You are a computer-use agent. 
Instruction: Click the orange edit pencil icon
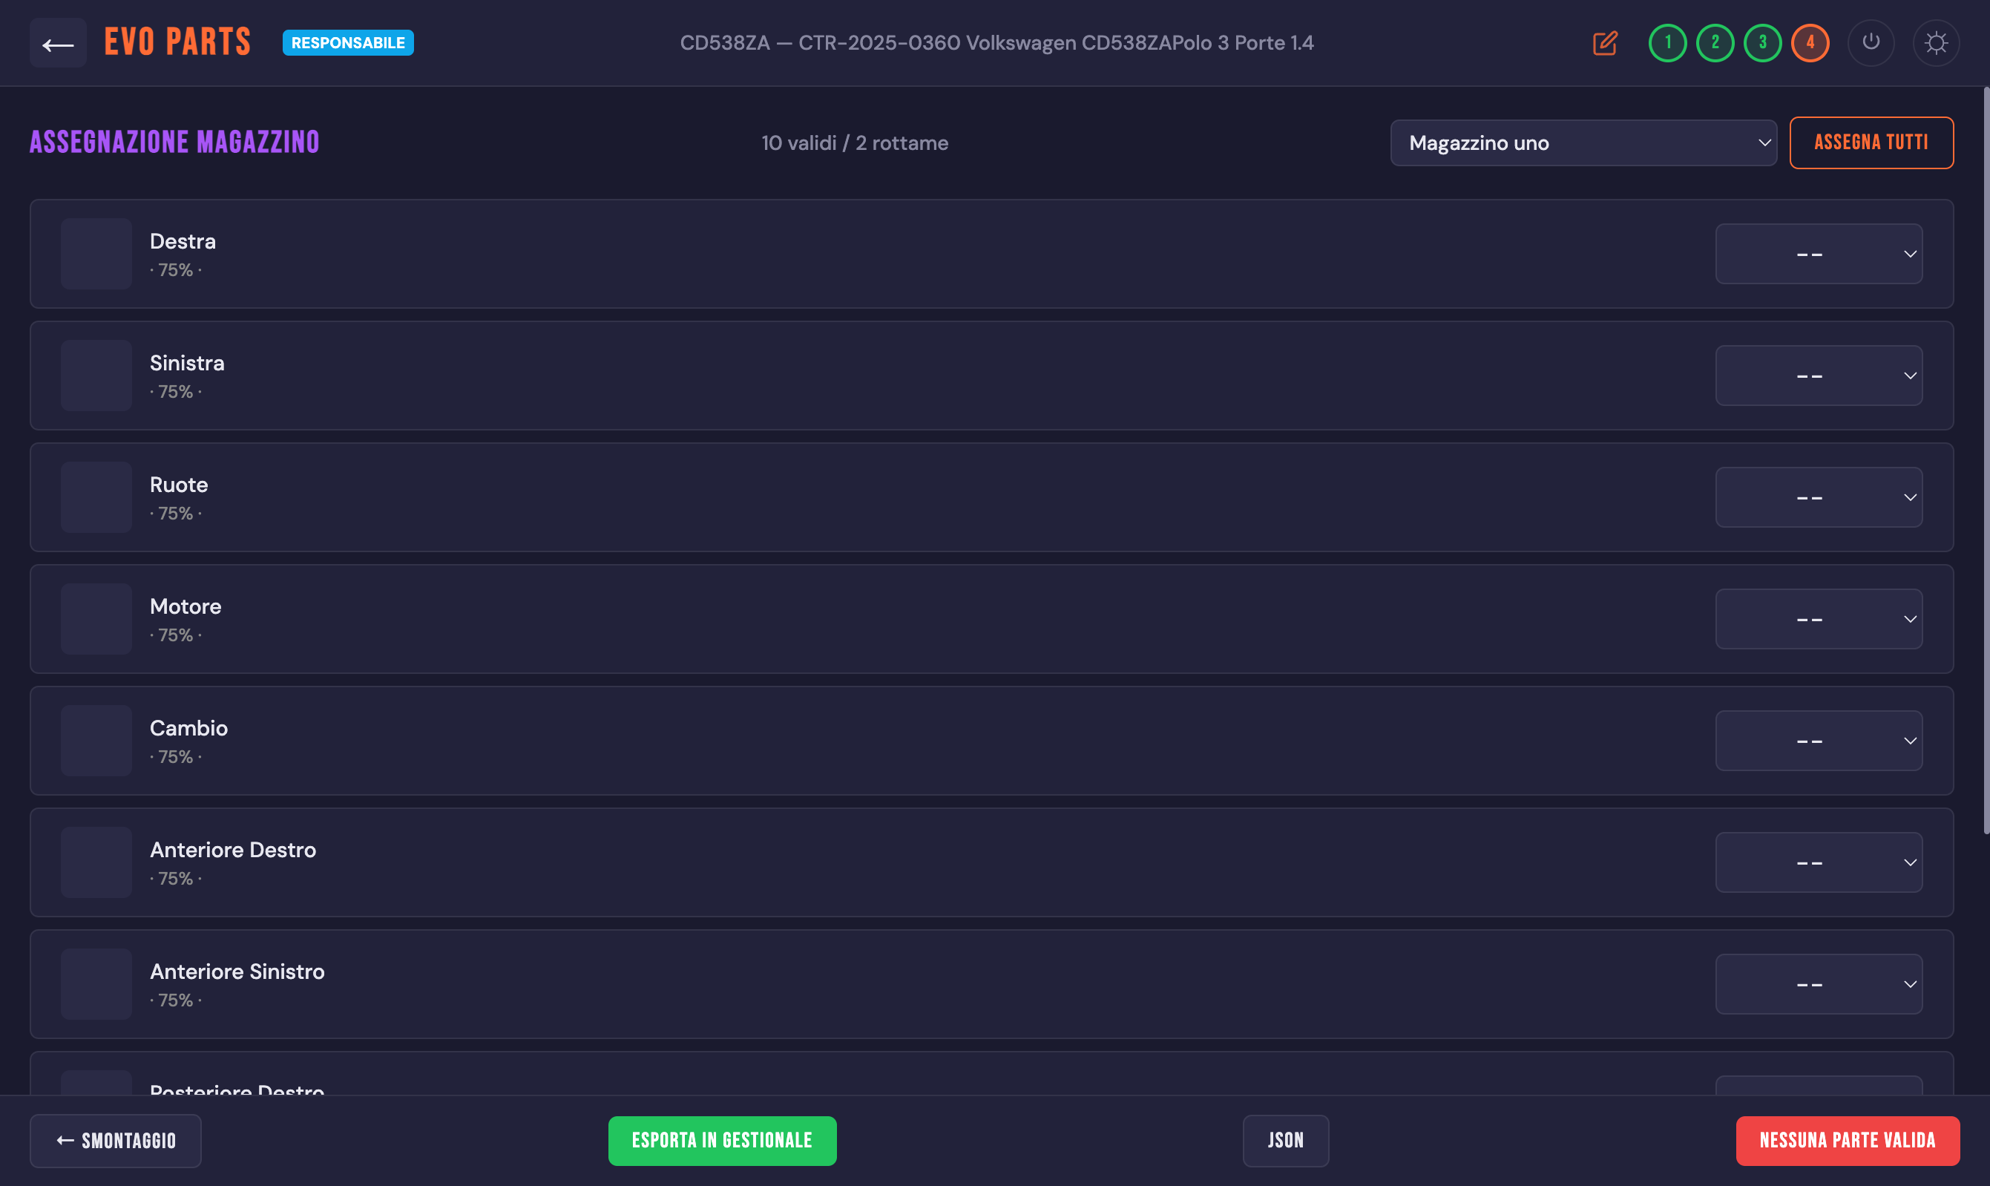click(x=1605, y=43)
